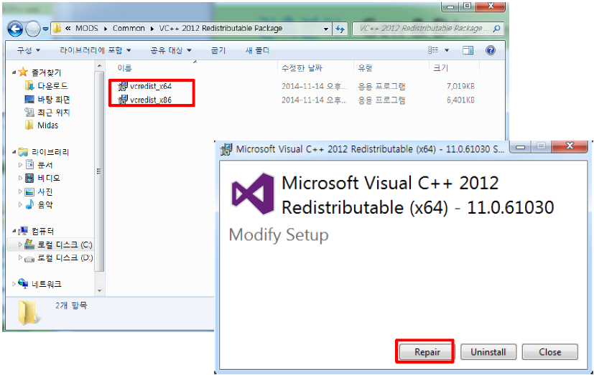The height and width of the screenshot is (375, 594).
Task: Open the 구성 menu
Action: [x=29, y=50]
